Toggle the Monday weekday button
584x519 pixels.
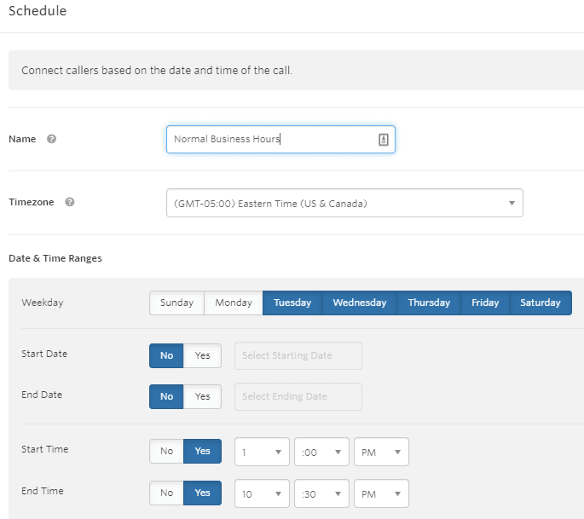(234, 303)
